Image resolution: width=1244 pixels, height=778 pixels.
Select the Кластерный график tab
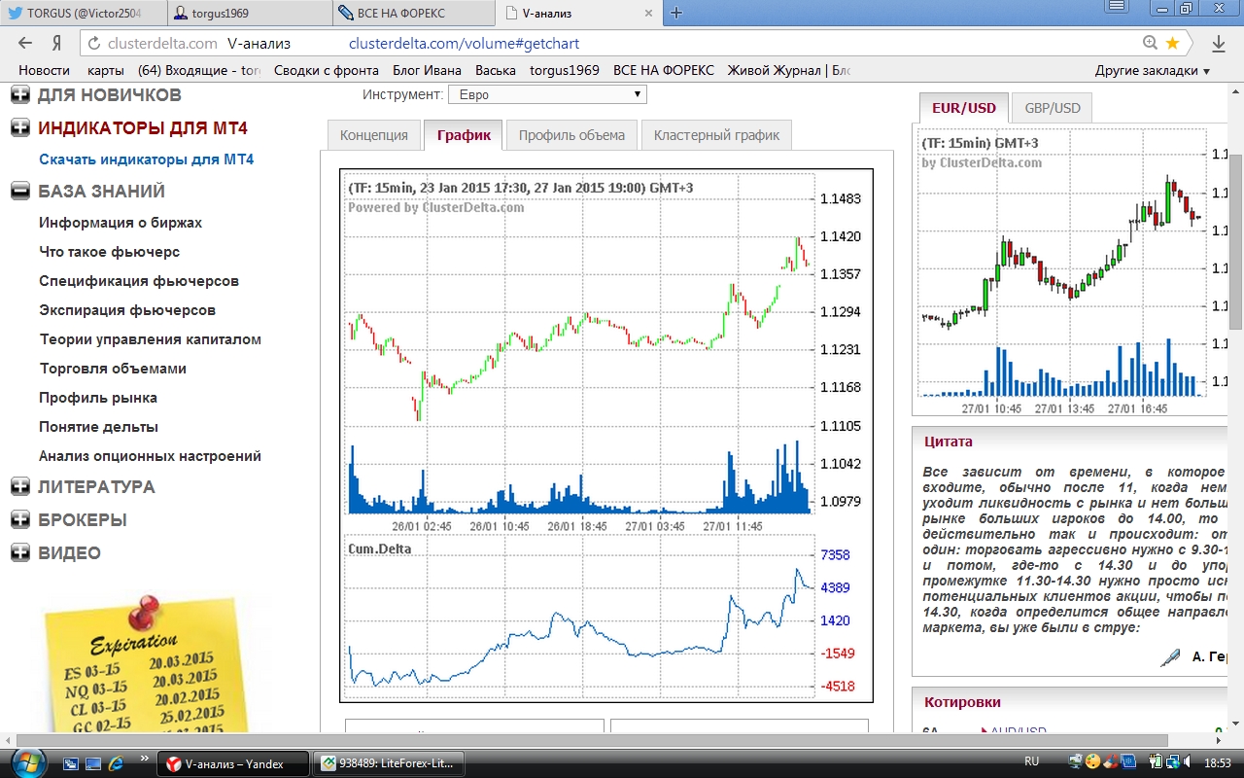pyautogui.click(x=716, y=135)
